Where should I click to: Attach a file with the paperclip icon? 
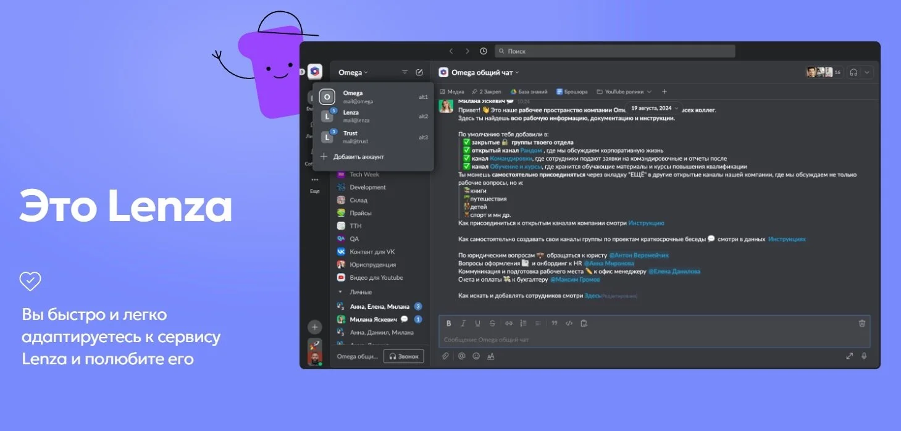pyautogui.click(x=445, y=356)
